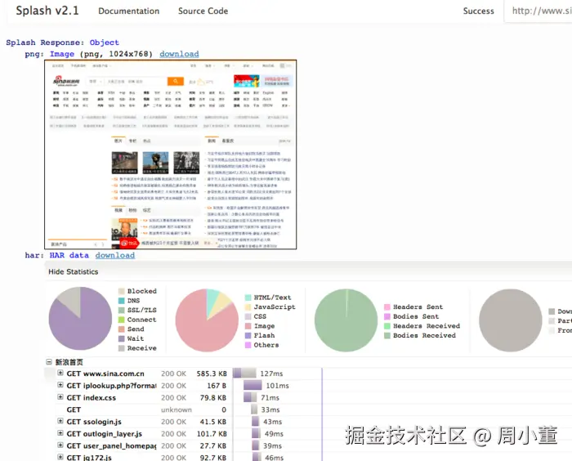Click the Connect legend color swatch
Image resolution: width=572 pixels, height=461 pixels.
coord(122,320)
